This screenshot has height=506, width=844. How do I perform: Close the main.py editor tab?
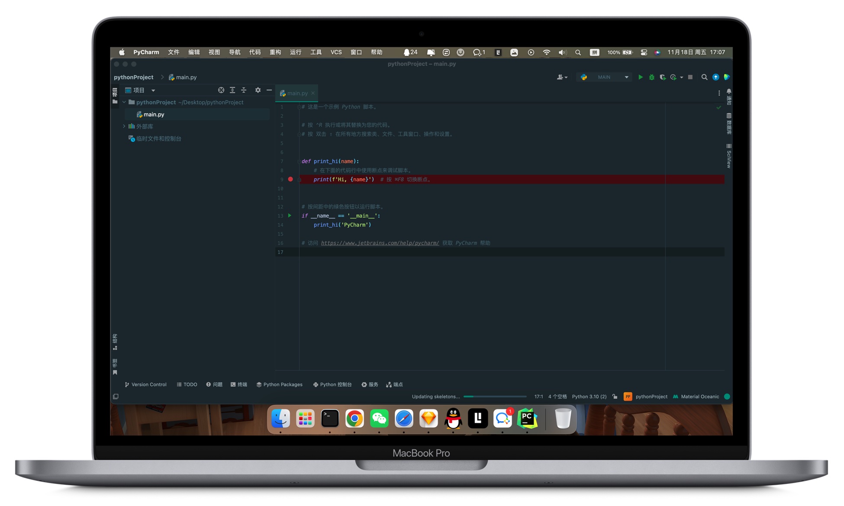click(313, 93)
